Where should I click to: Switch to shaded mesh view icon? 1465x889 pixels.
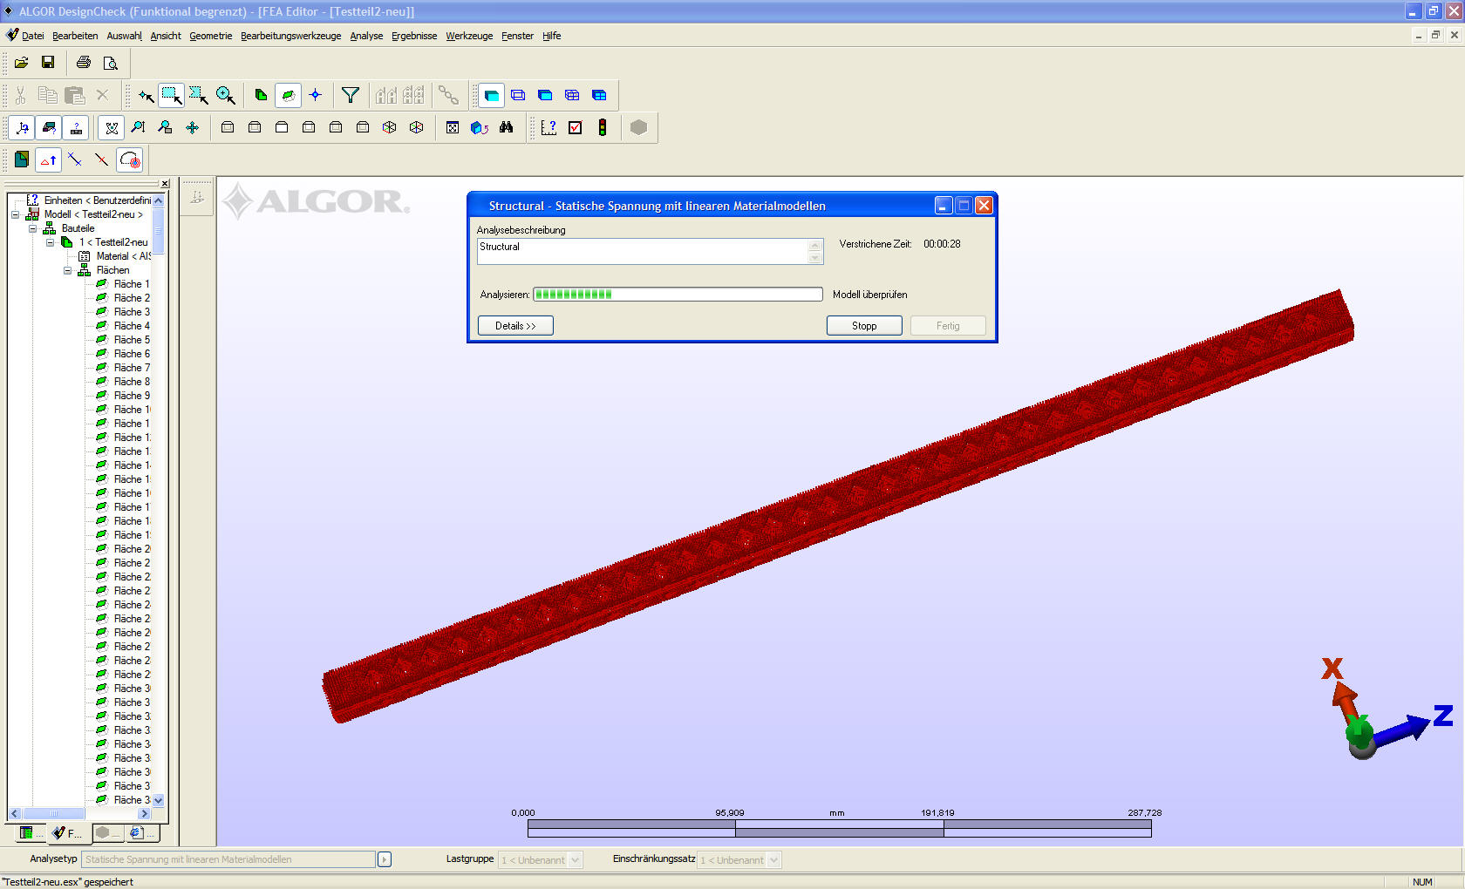pos(599,96)
